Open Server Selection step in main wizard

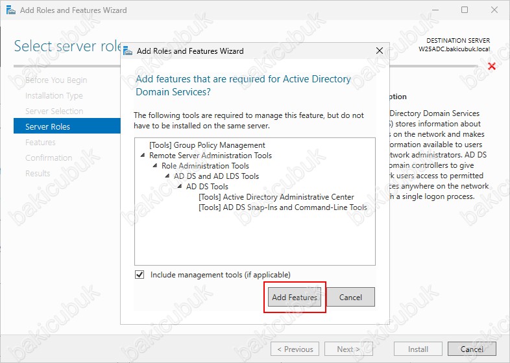(54, 111)
